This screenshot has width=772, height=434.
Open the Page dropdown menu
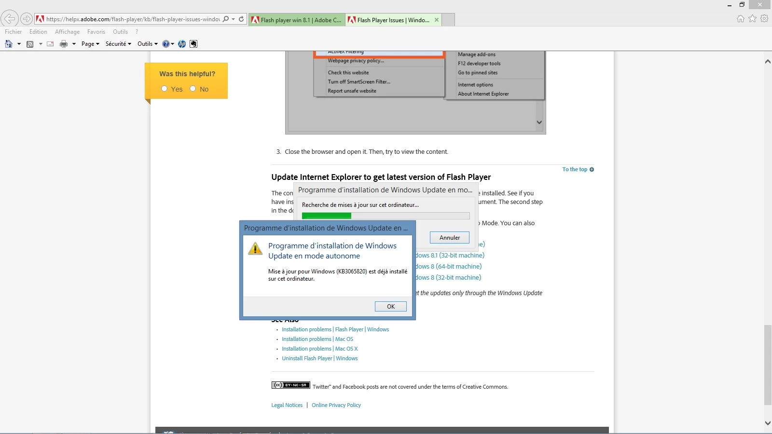click(90, 44)
